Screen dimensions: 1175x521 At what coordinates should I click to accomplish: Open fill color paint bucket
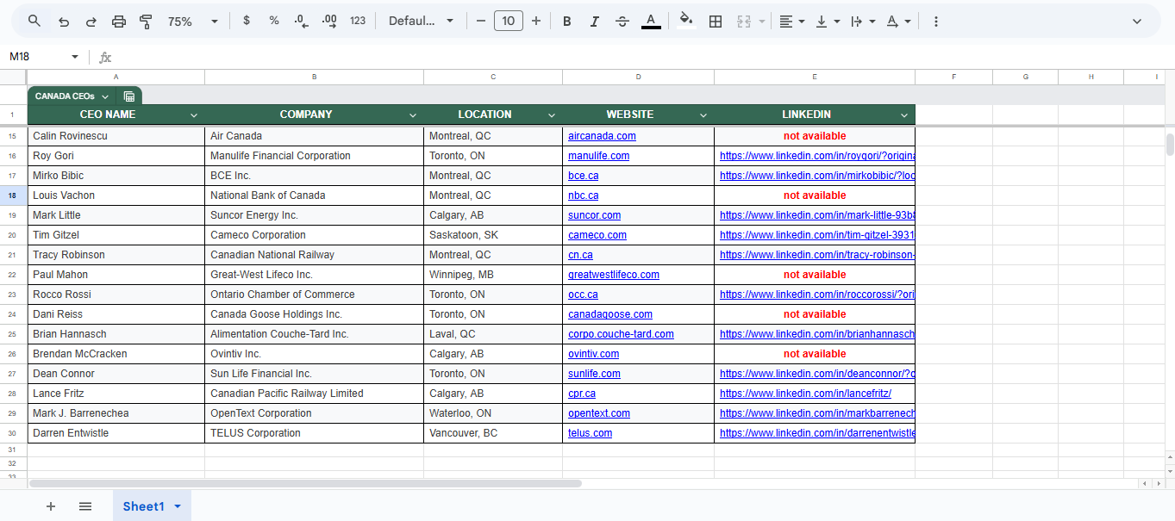pos(686,21)
